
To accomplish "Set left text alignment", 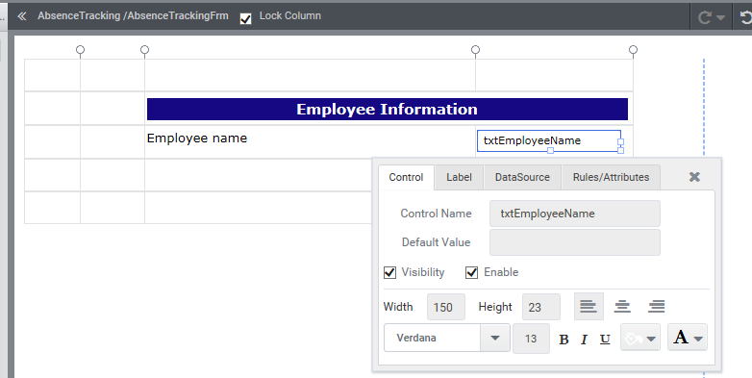I will [589, 306].
